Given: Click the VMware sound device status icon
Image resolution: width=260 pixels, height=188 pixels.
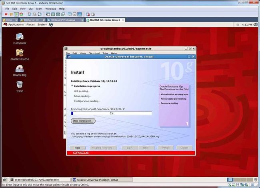Looking at the screenshot, I should (246, 185).
